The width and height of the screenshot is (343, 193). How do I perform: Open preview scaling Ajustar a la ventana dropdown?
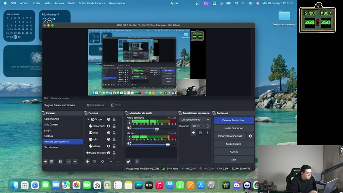click(63, 98)
